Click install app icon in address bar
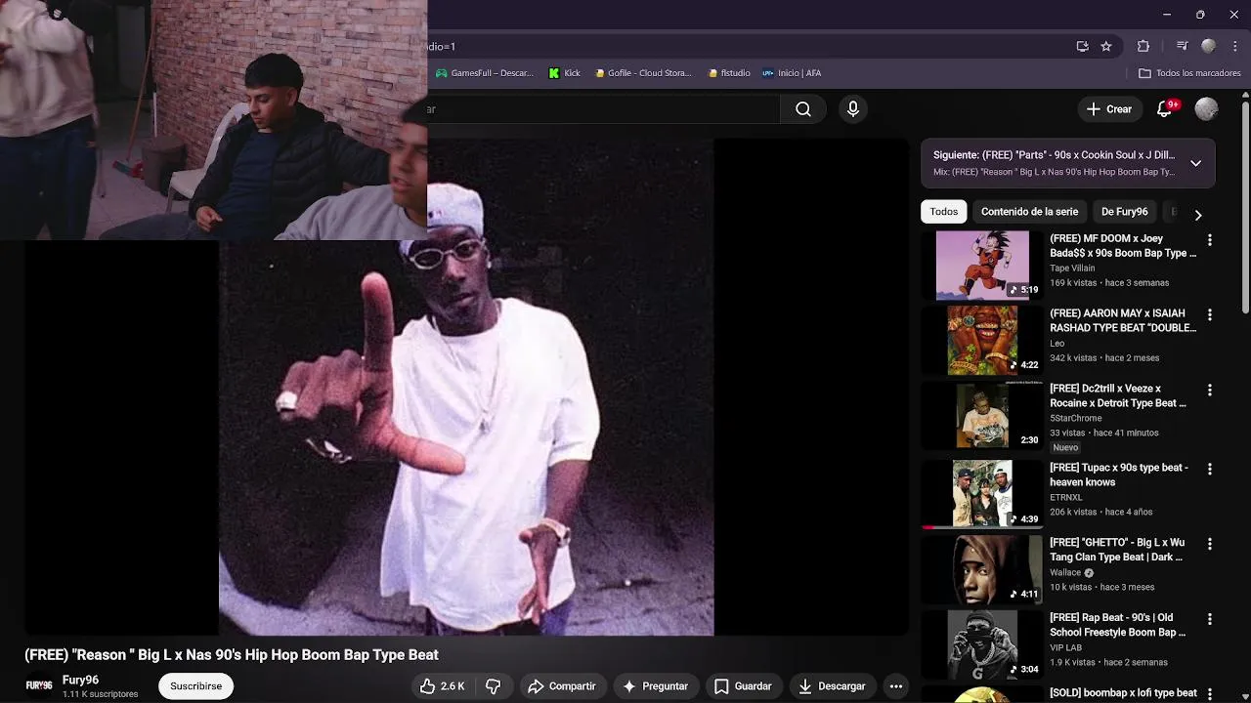This screenshot has height=703, width=1251. [x=1082, y=46]
